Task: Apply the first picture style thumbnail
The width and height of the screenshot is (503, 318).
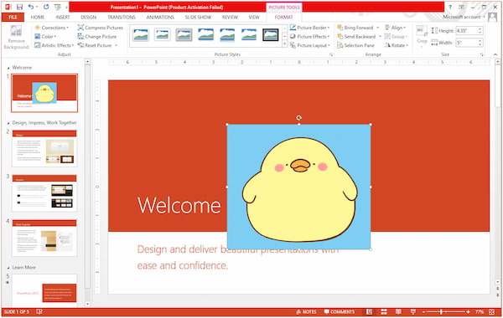Action: click(141, 34)
